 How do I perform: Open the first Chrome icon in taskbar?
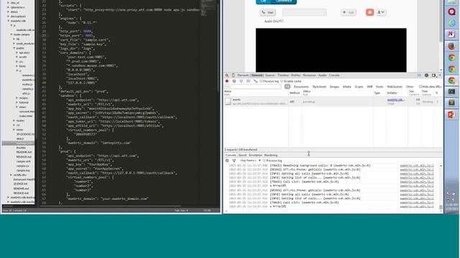point(451,57)
